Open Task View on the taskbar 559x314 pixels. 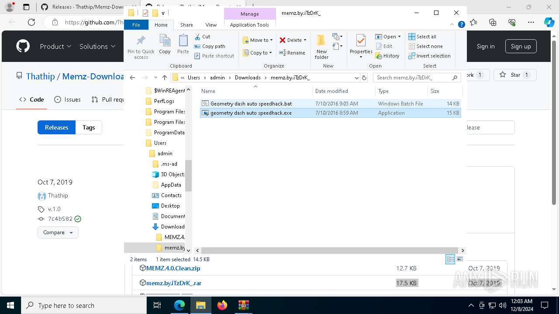click(x=157, y=305)
